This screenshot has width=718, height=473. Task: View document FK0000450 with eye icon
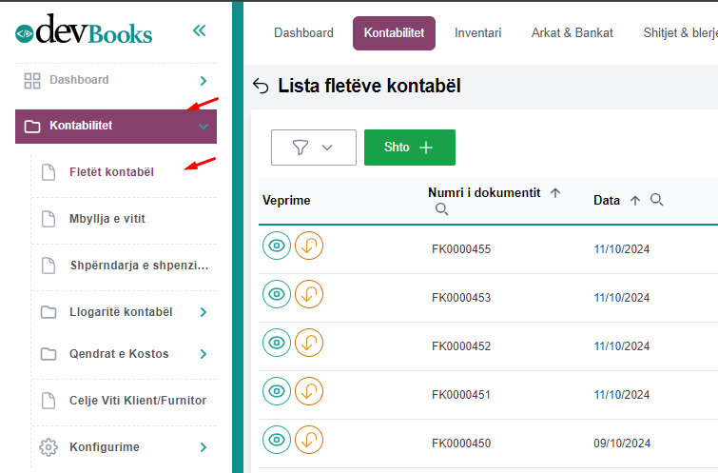click(x=277, y=440)
